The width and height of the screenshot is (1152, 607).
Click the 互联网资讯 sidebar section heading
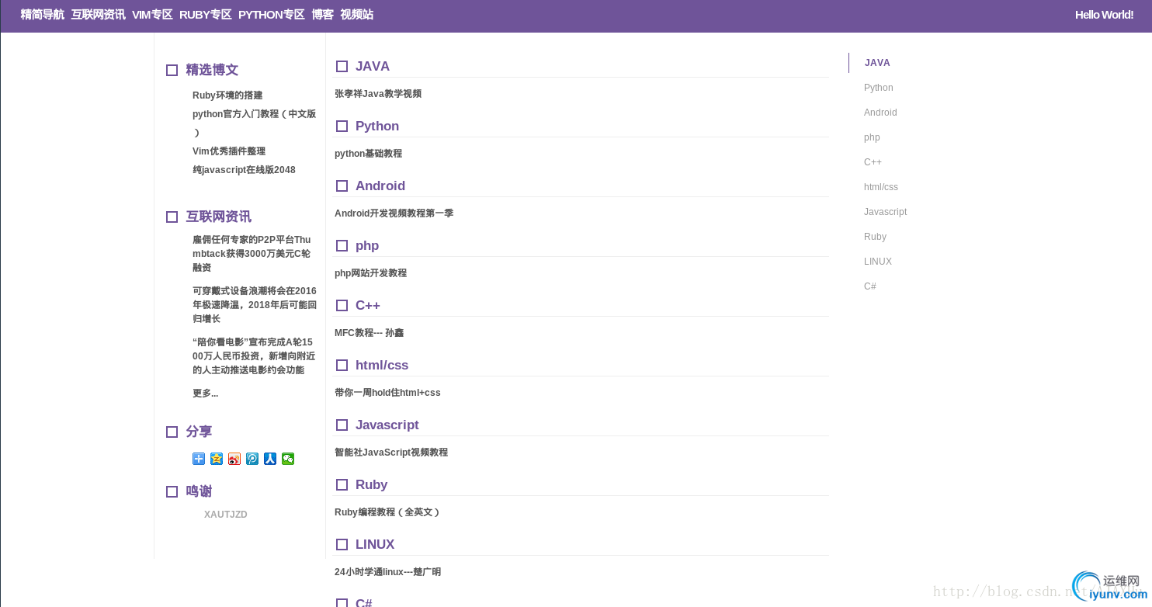[x=218, y=217]
